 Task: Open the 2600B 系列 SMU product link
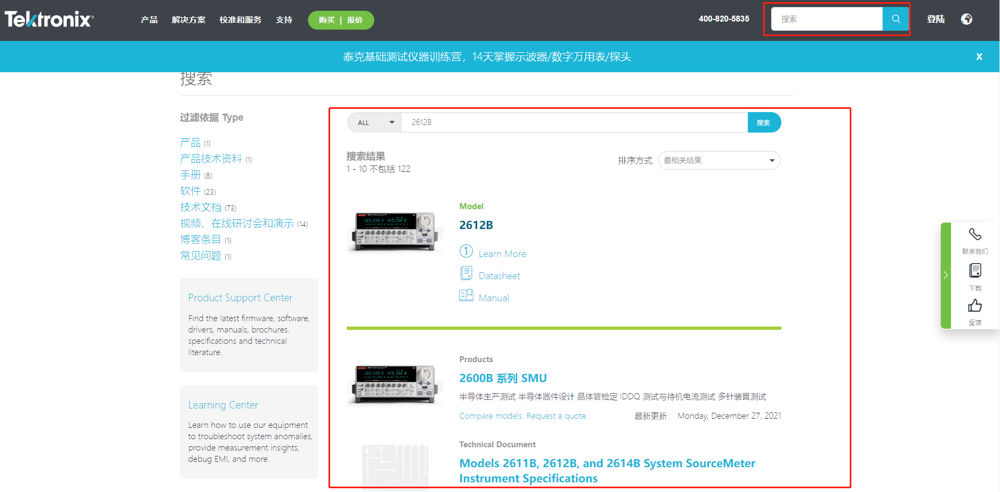point(502,378)
